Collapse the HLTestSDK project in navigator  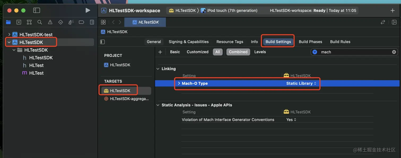point(9,42)
